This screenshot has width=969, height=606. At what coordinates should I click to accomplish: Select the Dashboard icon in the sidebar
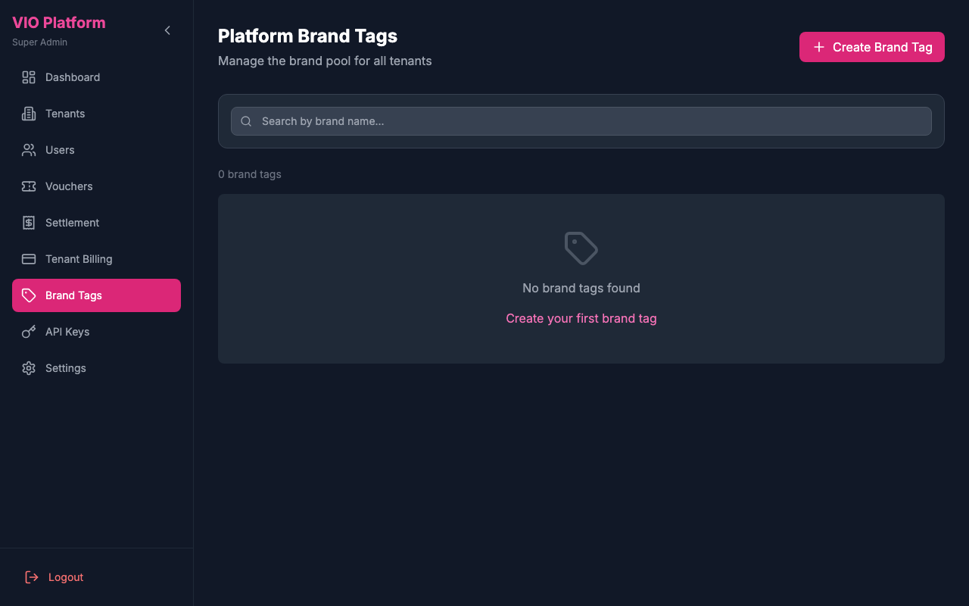pyautogui.click(x=28, y=77)
